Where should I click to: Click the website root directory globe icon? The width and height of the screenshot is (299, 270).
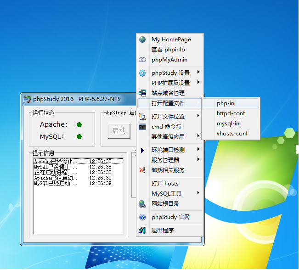[142, 204]
